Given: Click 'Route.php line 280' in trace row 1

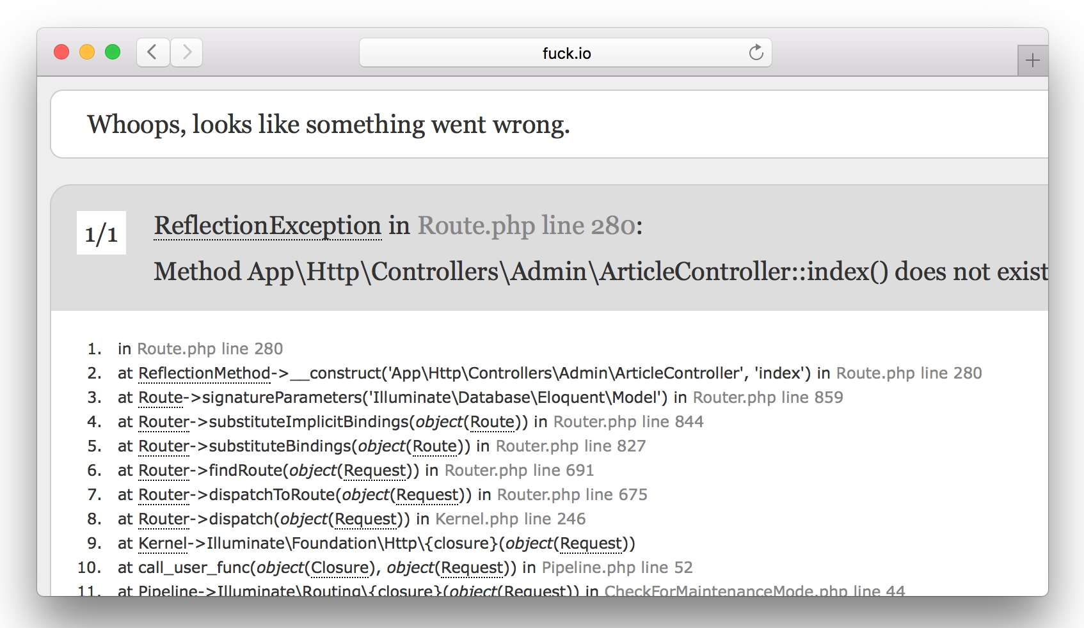Looking at the screenshot, I should [x=210, y=349].
